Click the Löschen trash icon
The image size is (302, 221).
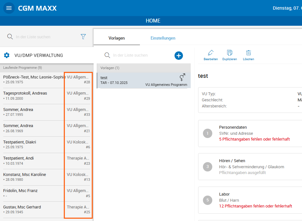(x=248, y=55)
